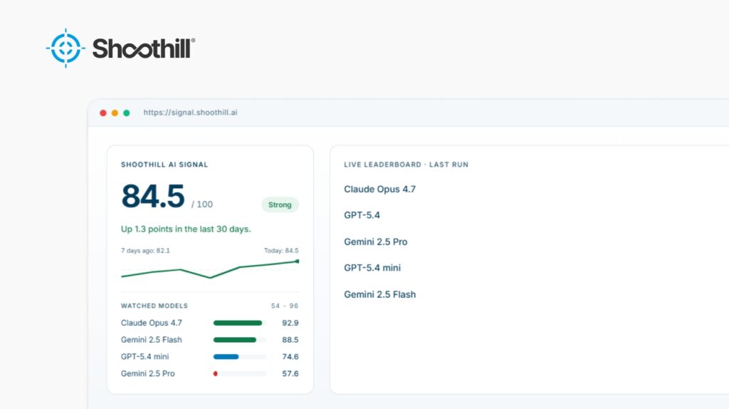Click the 57.6 score value

click(290, 373)
